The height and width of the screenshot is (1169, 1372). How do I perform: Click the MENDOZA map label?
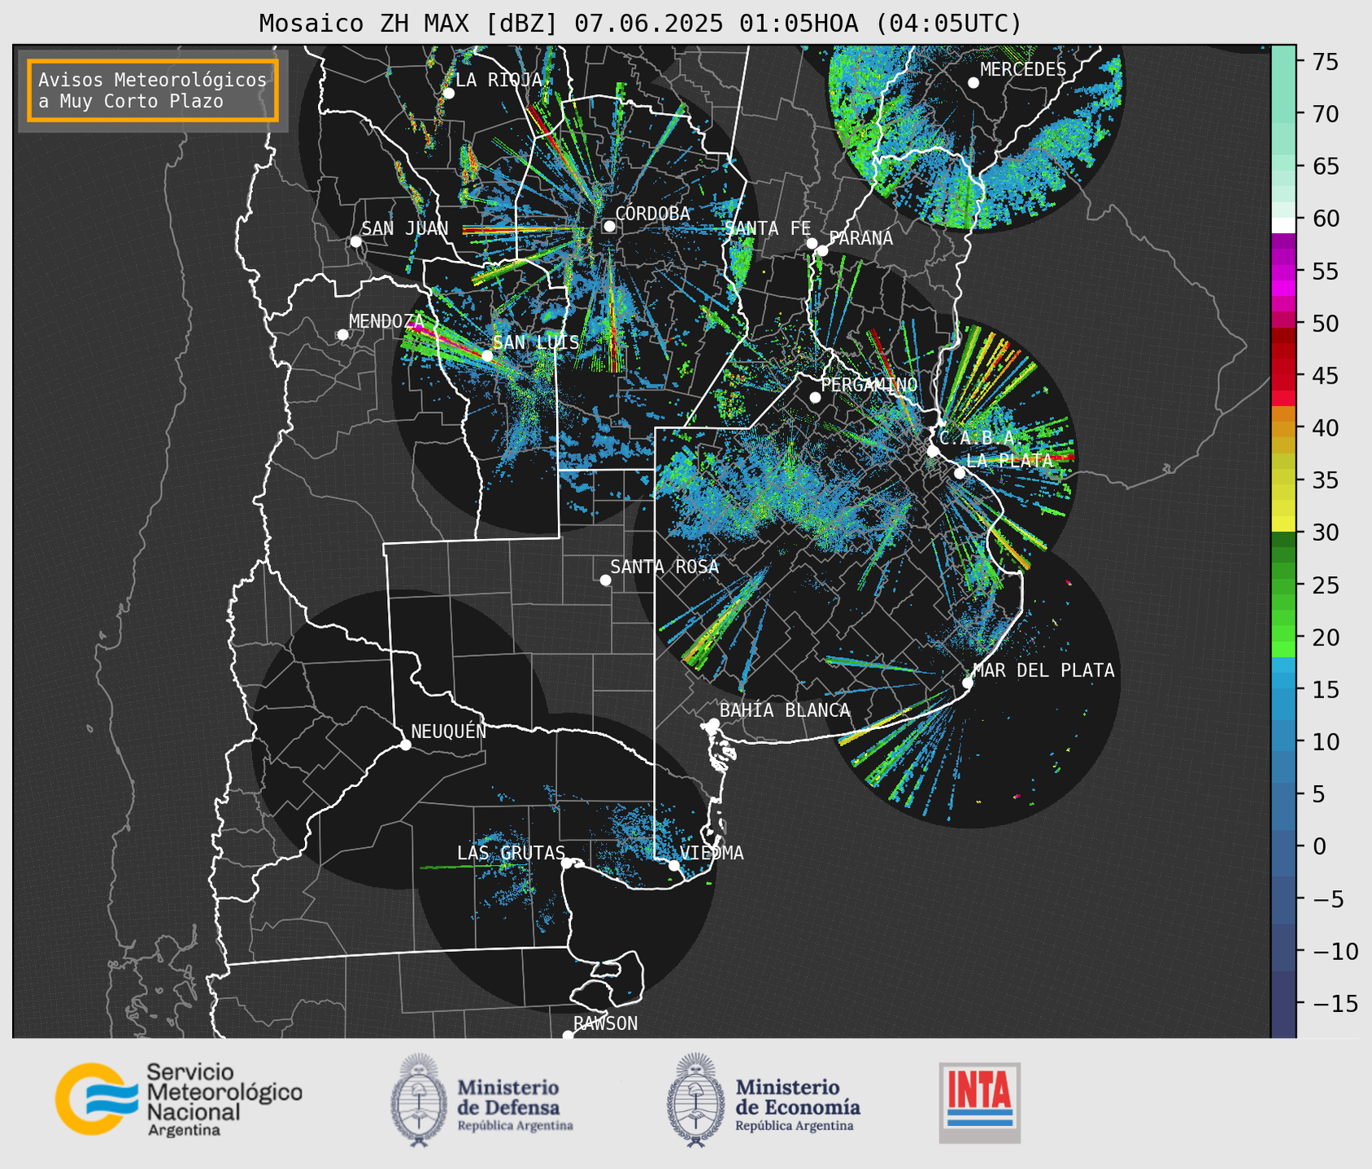pyautogui.click(x=386, y=322)
